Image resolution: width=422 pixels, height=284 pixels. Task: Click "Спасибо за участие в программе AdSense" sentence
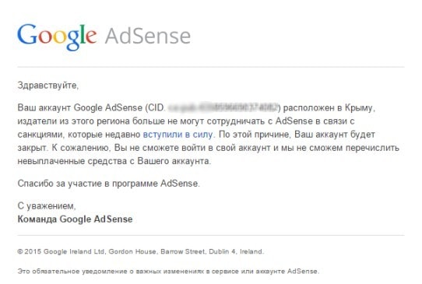[108, 184]
